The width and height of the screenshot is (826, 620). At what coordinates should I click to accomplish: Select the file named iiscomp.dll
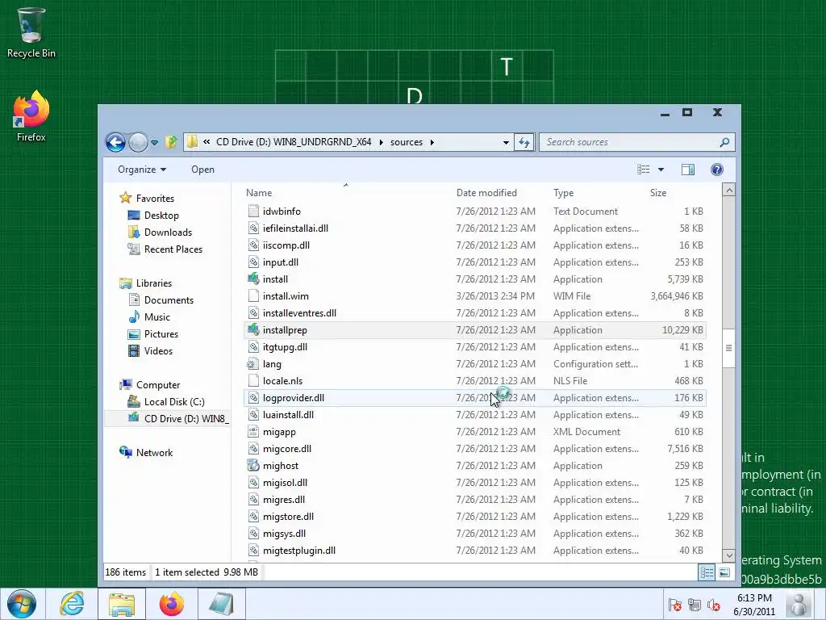coord(286,245)
